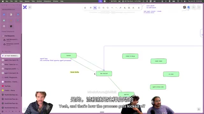Open the Help menu in menu bar
Screen dimensions: 204x114
tap(62, 1)
